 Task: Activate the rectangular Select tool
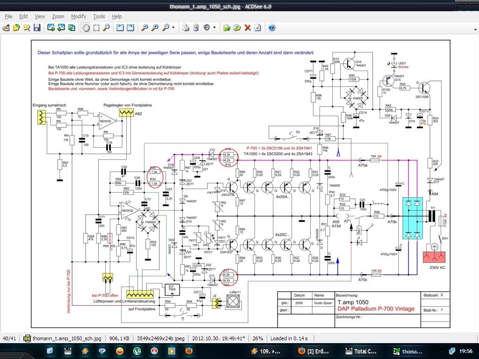coord(96,28)
